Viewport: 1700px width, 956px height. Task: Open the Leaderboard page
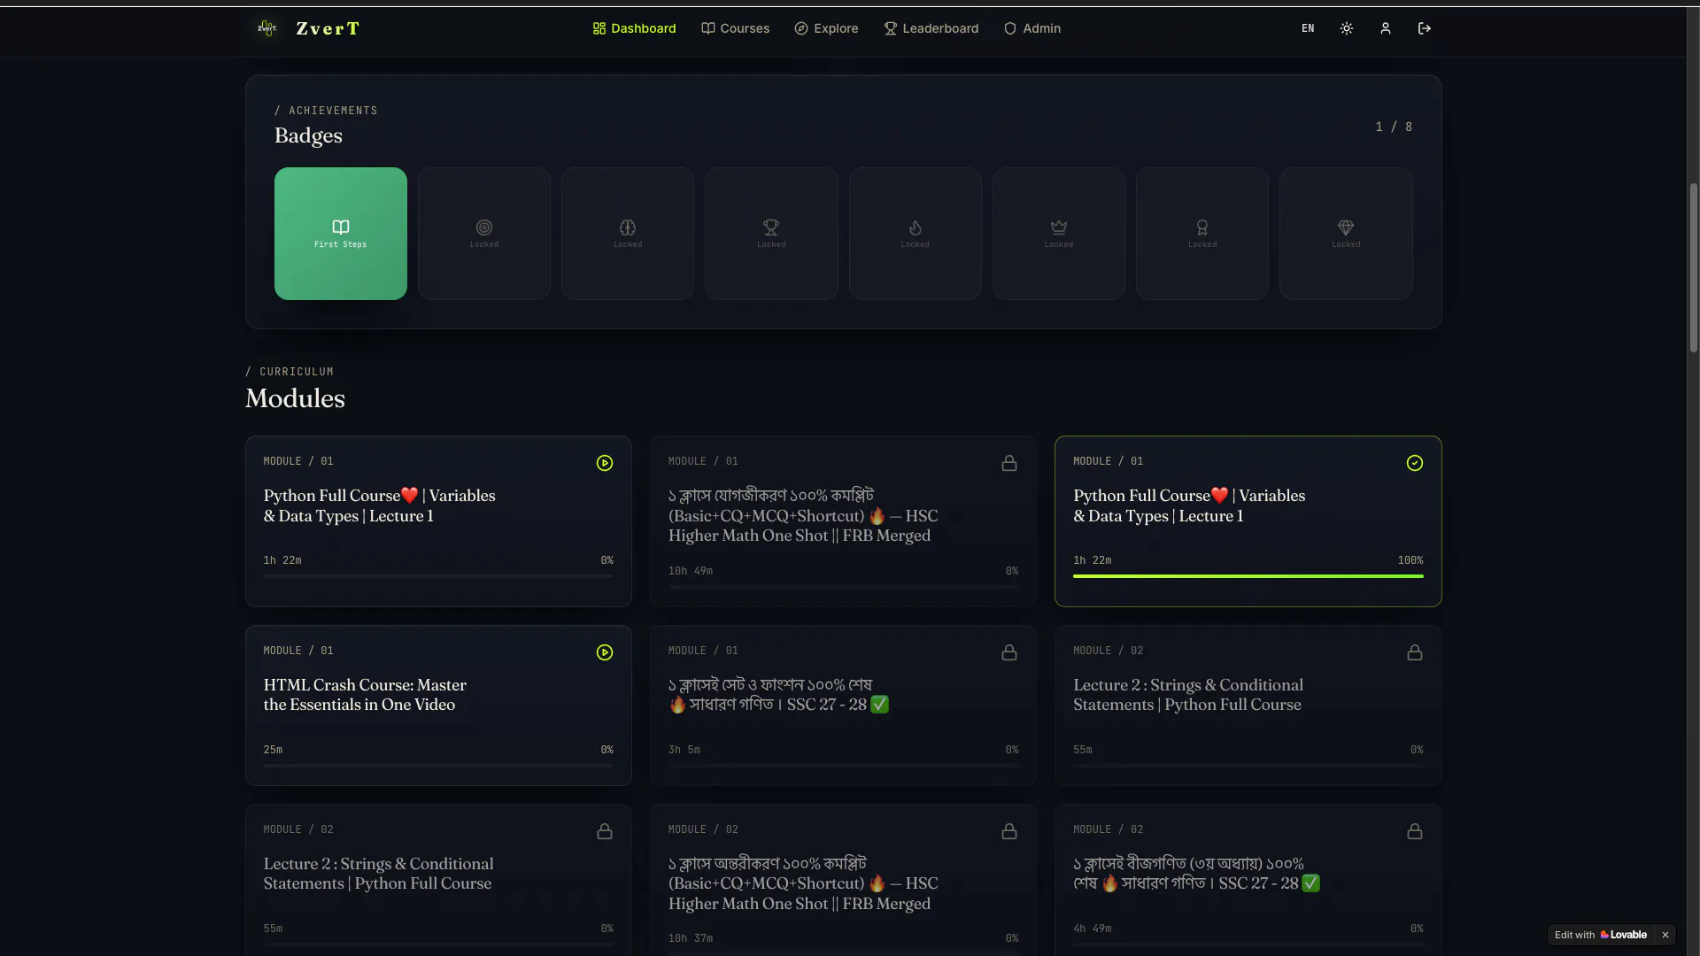(931, 28)
